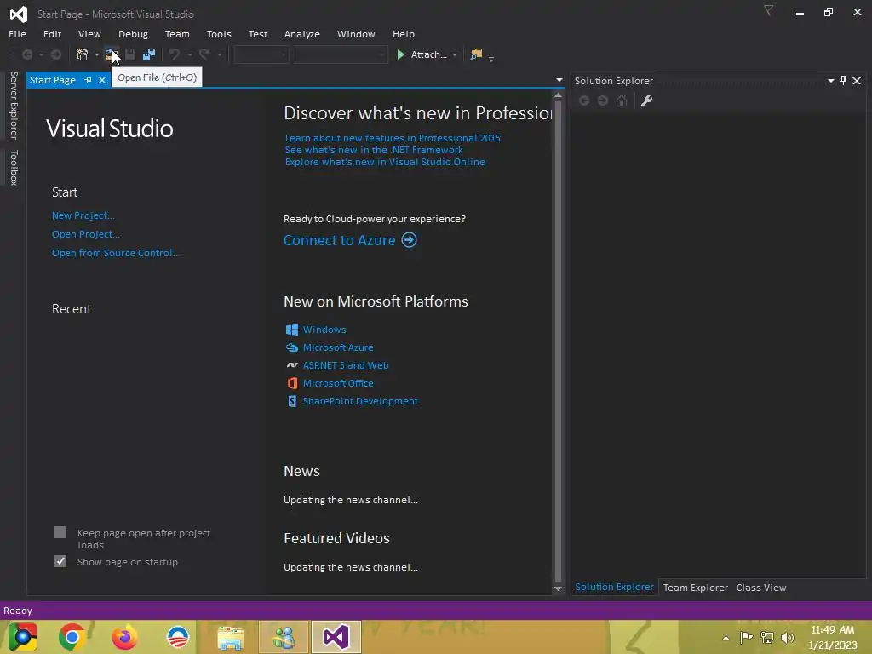This screenshot has height=654, width=872.
Task: Click the Save All toolbar icon
Action: coord(148,54)
